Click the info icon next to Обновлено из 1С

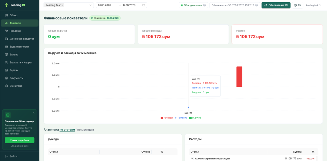pos(256,5)
